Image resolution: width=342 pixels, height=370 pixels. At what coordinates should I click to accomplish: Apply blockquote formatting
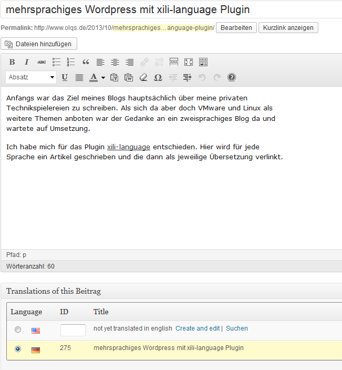pyautogui.click(x=86, y=62)
